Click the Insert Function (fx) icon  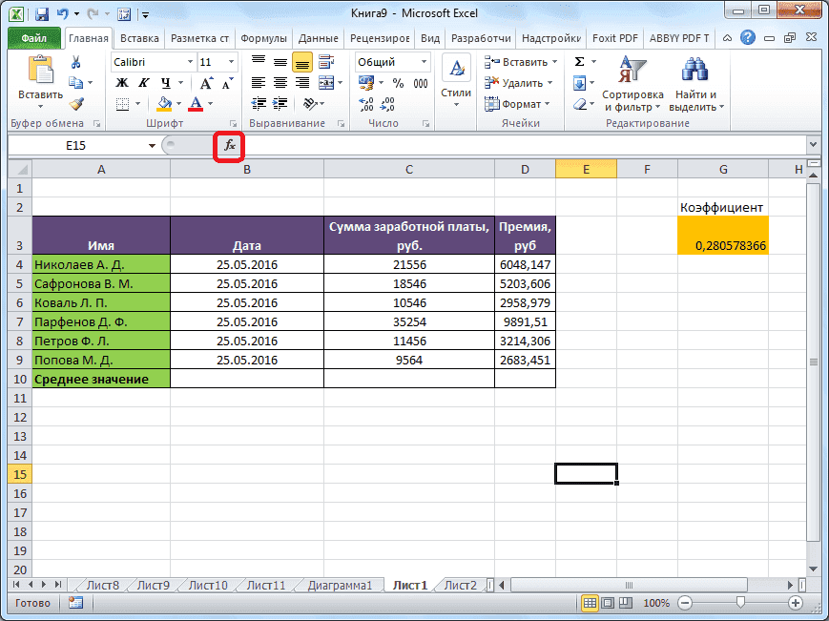[x=229, y=145]
